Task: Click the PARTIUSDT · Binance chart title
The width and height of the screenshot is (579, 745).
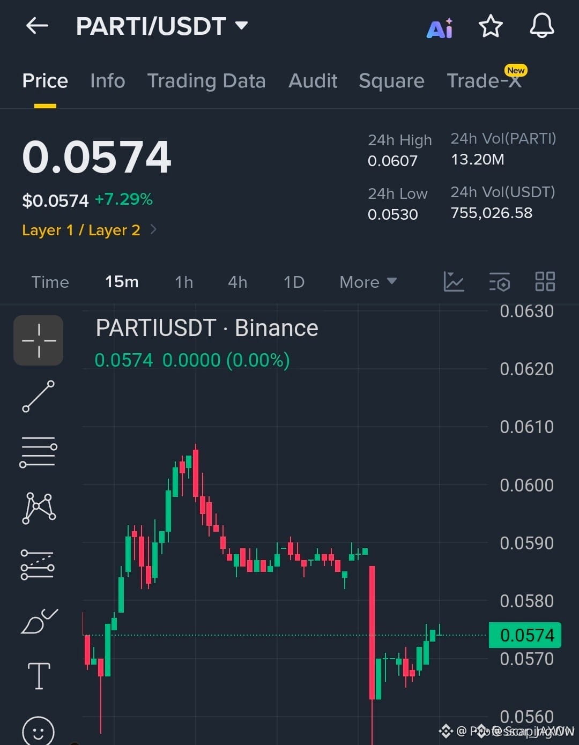Action: click(207, 328)
